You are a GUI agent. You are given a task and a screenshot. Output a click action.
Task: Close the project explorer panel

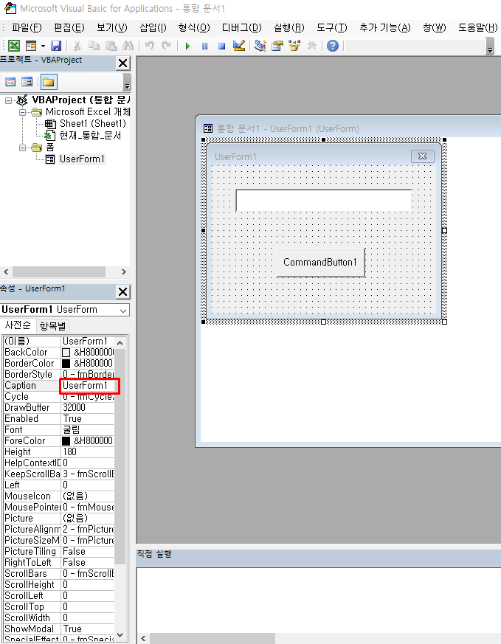[122, 63]
